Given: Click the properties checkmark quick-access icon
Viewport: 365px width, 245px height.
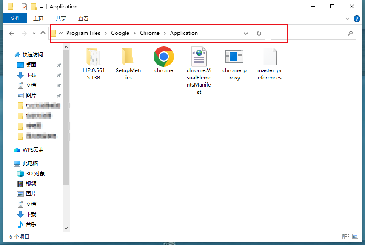Looking at the screenshot, I should tap(24, 7).
